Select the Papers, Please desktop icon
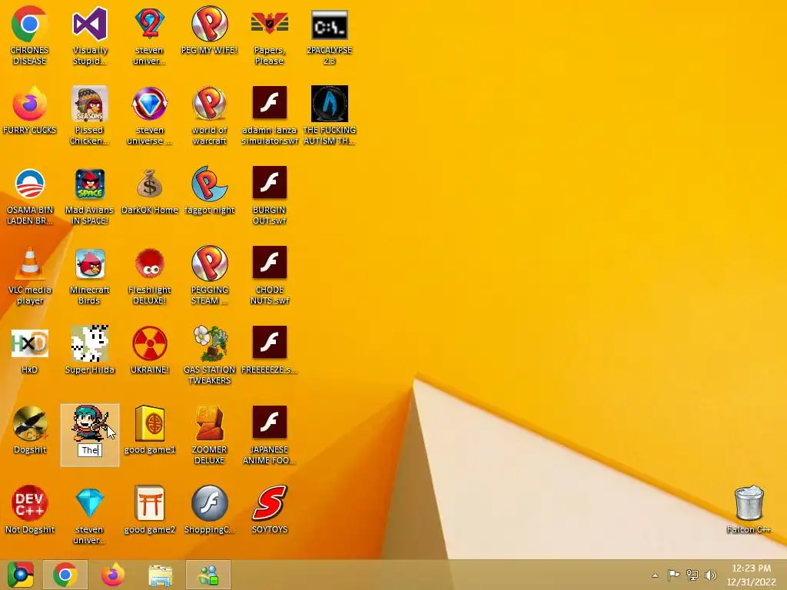 270,24
